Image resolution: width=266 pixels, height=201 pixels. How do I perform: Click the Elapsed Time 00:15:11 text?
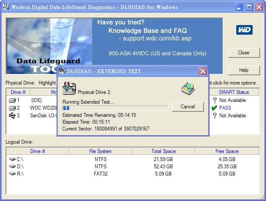(86, 122)
